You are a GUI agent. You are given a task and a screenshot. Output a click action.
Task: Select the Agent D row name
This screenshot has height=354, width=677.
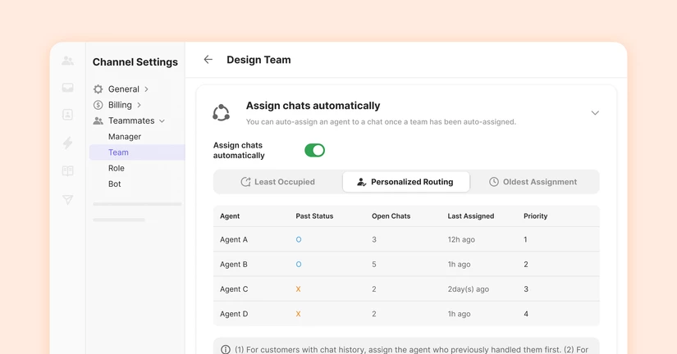pyautogui.click(x=234, y=314)
